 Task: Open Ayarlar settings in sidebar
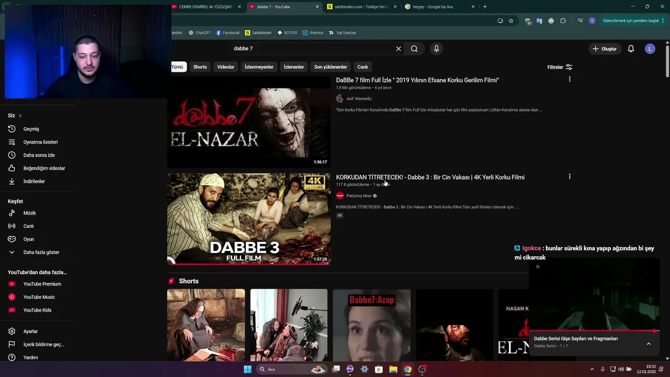30,331
